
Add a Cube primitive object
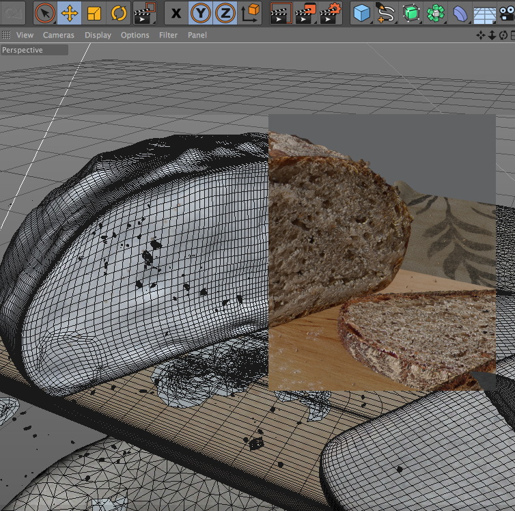point(362,13)
